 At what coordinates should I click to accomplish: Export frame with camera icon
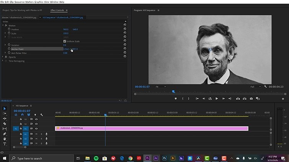(251, 98)
